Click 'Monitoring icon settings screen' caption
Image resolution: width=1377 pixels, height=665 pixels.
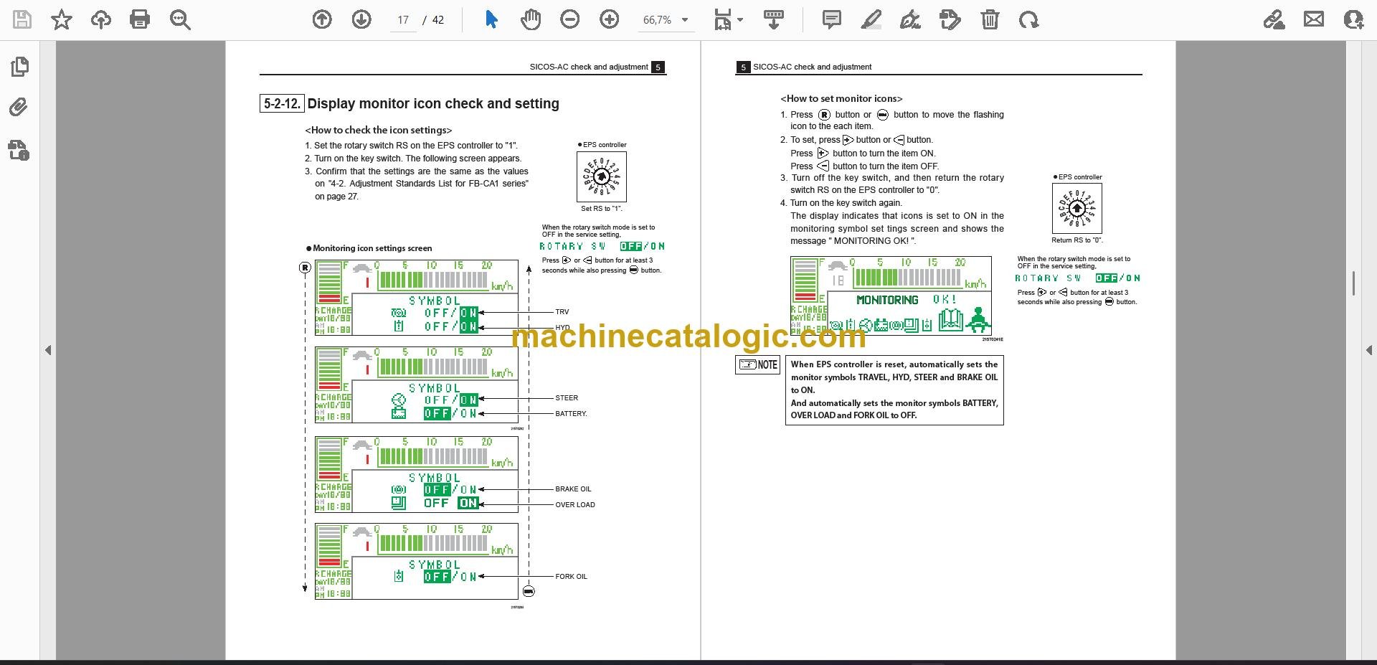point(372,248)
